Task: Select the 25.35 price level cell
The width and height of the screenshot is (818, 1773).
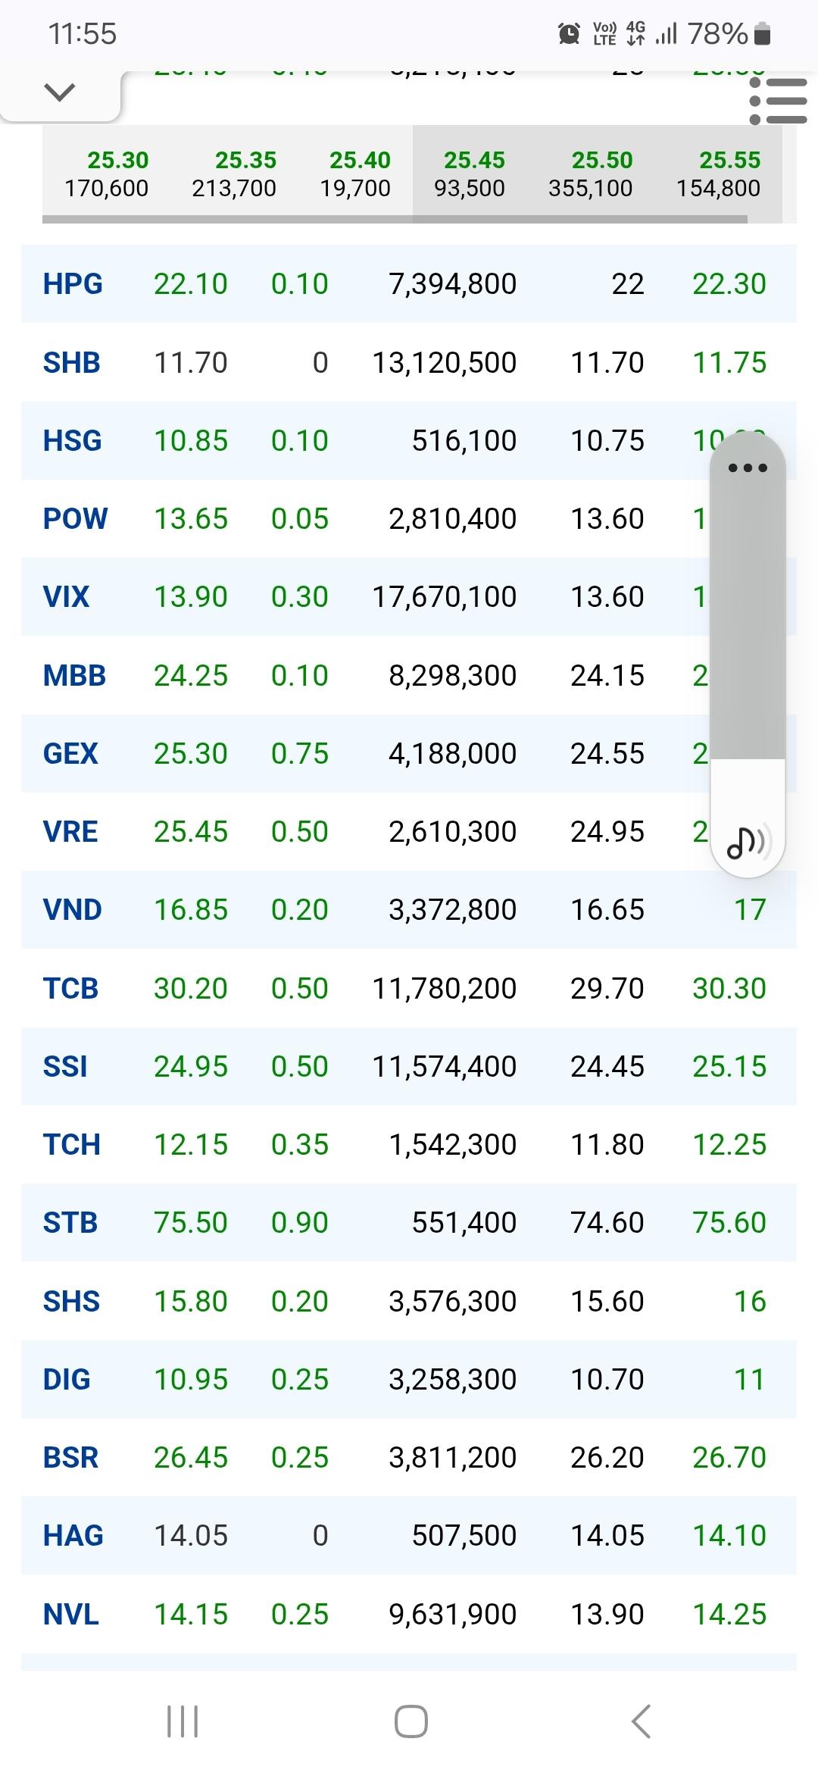Action: [x=234, y=174]
